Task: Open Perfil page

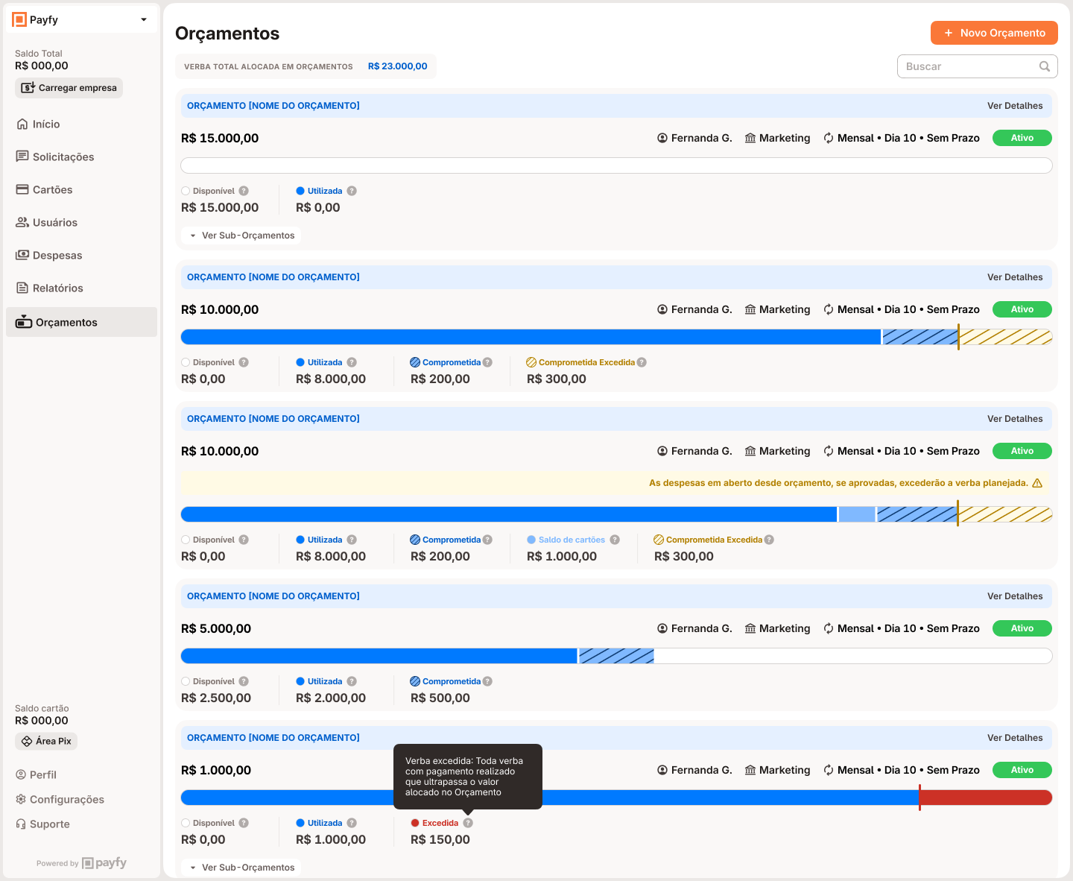Action: click(37, 775)
